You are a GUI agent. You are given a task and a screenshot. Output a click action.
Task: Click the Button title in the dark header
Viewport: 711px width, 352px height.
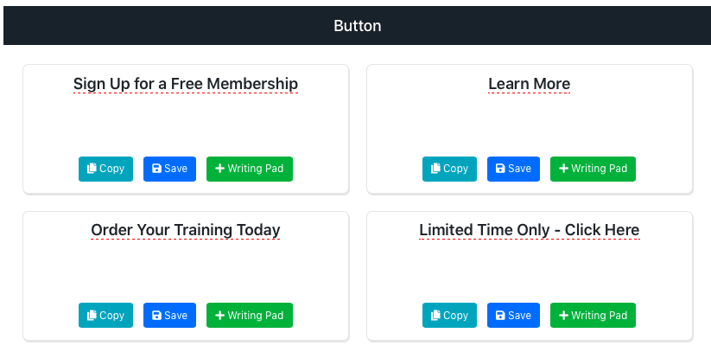(358, 25)
